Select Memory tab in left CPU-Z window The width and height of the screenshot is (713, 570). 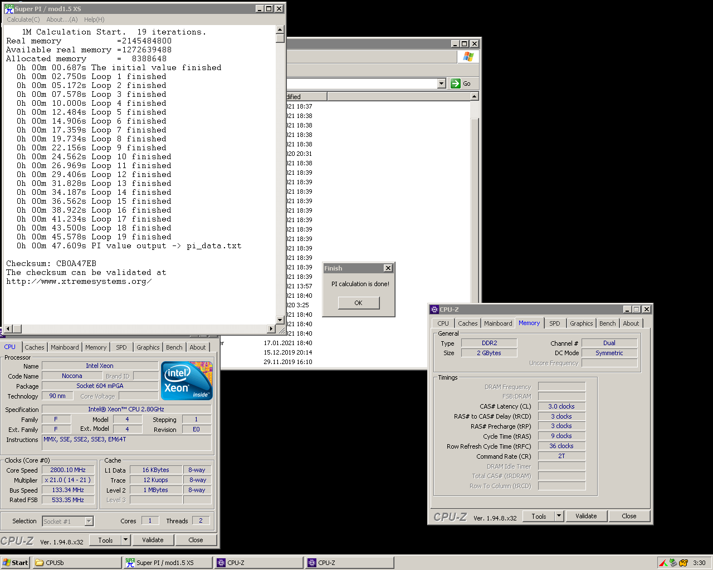point(96,347)
